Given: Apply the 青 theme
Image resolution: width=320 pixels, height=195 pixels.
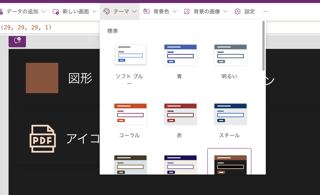Looking at the screenshot, I should (180, 55).
